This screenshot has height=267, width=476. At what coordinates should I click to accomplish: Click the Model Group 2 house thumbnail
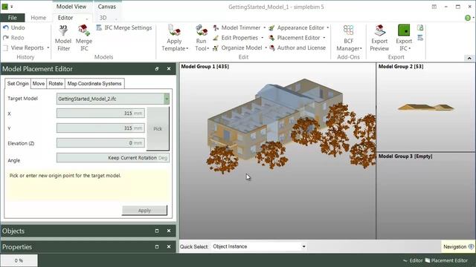tap(426, 107)
